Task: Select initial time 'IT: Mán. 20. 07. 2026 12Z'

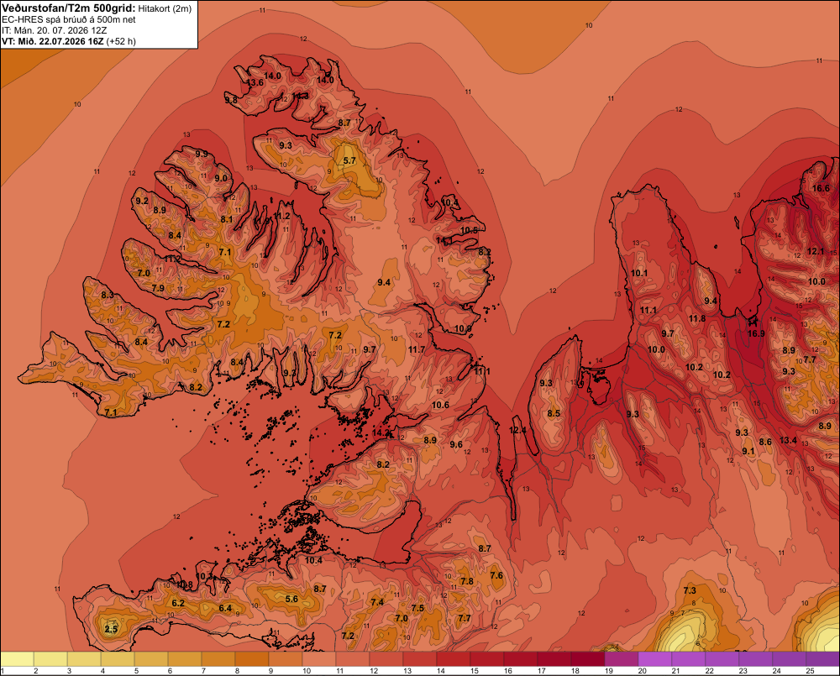Action: coord(54,30)
